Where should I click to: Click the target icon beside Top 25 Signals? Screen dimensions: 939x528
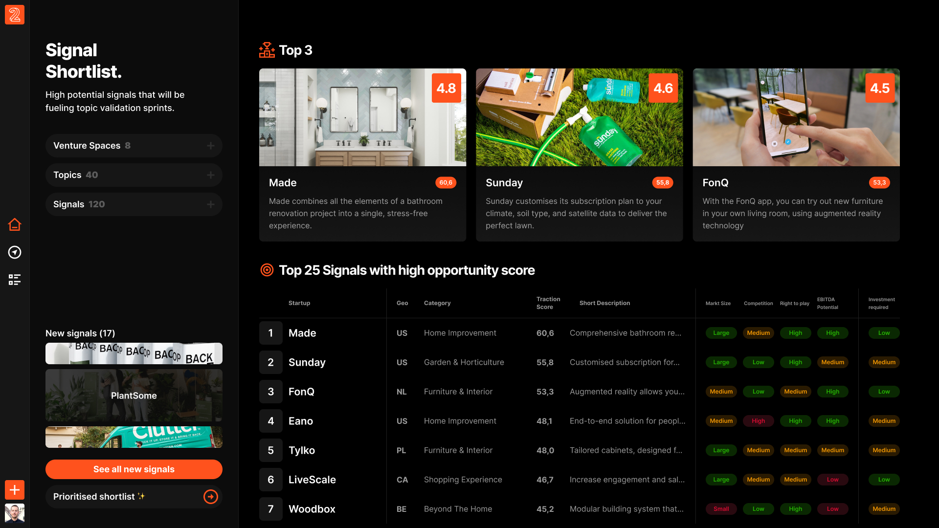[x=267, y=270]
